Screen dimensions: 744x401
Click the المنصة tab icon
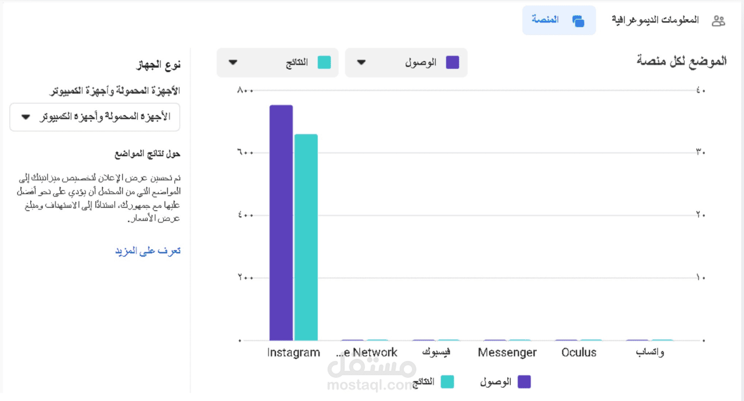(578, 21)
